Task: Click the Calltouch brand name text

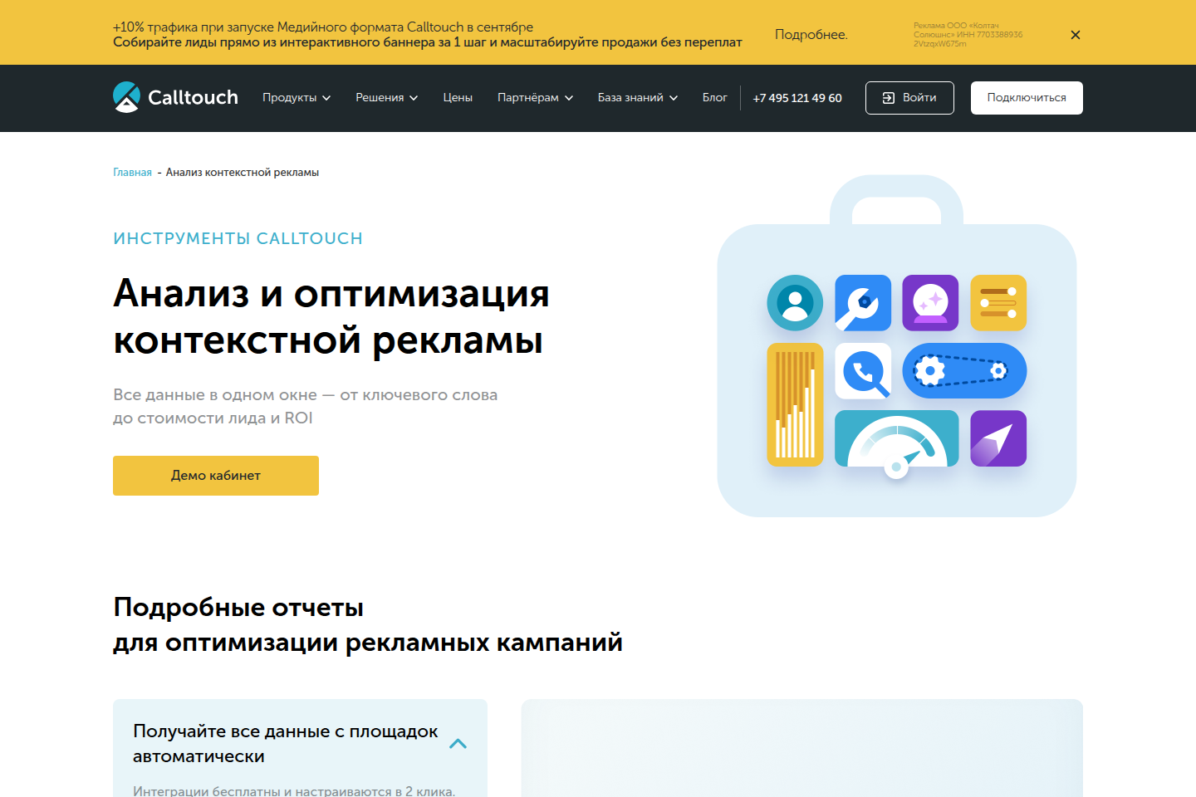Action: [x=193, y=98]
